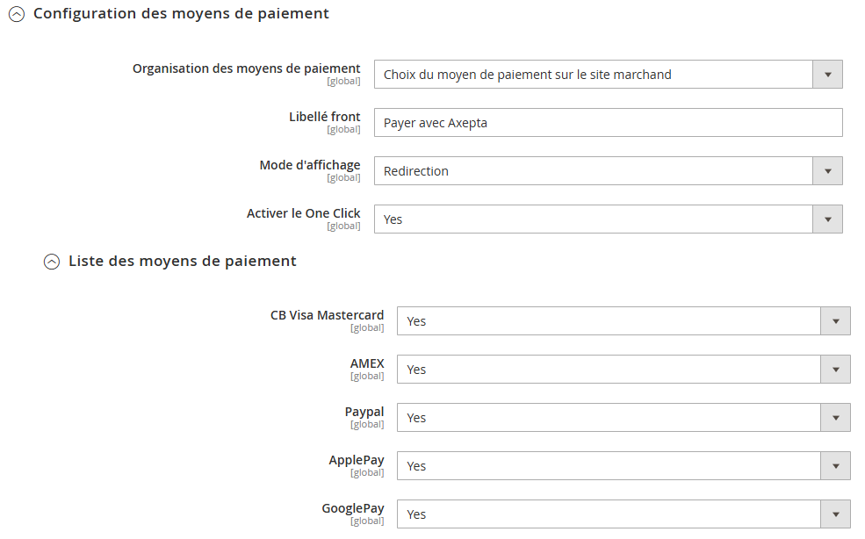Image resolution: width=865 pixels, height=539 pixels.
Task: Click the Libellé front label
Action: click(324, 117)
